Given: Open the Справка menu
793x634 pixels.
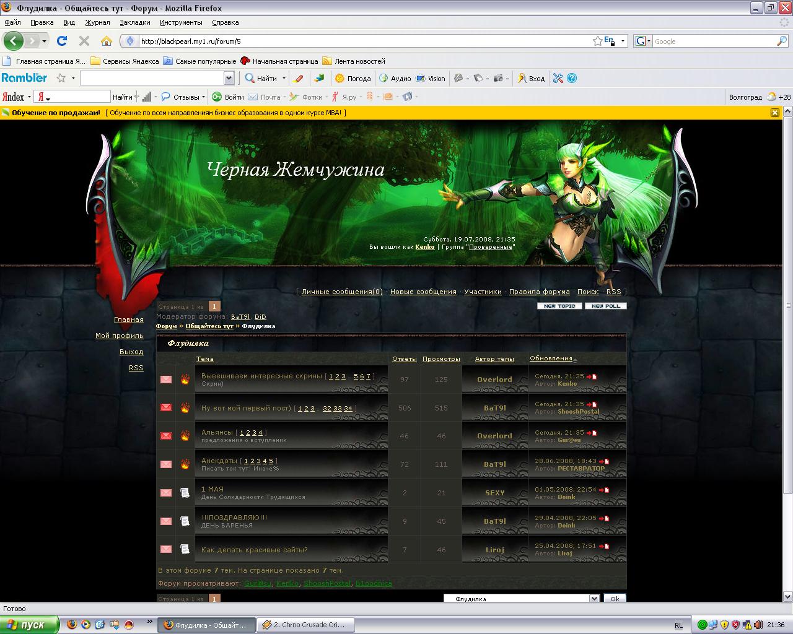Looking at the screenshot, I should tap(225, 22).
